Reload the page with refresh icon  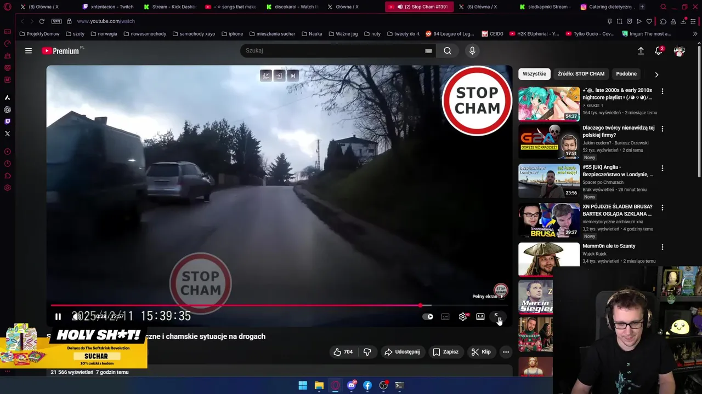(x=42, y=21)
